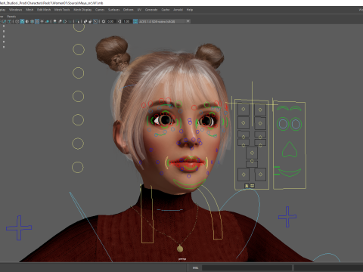
Task: Click the view transform dropdown arrow
Action: coord(188,21)
